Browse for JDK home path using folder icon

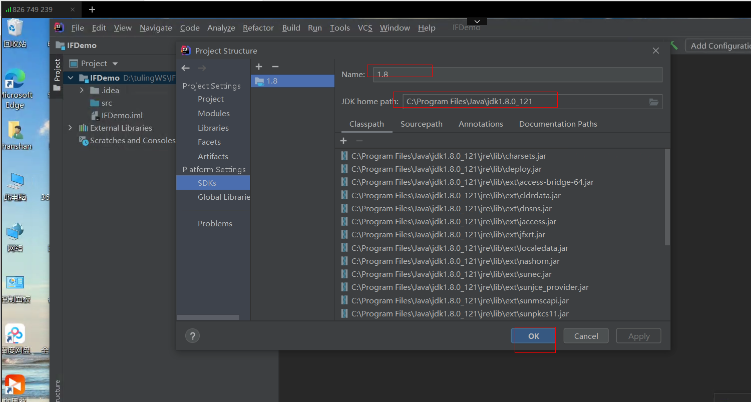point(654,102)
